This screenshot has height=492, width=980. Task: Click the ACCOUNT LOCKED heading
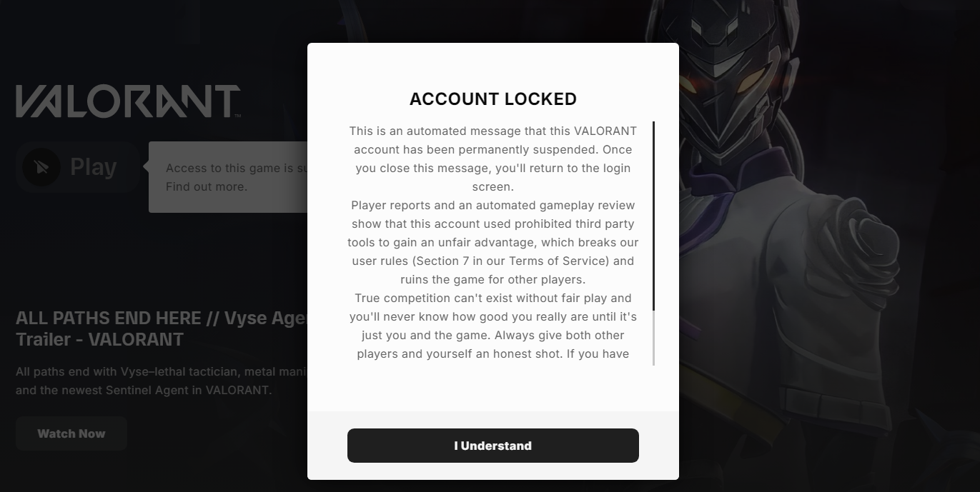click(493, 99)
